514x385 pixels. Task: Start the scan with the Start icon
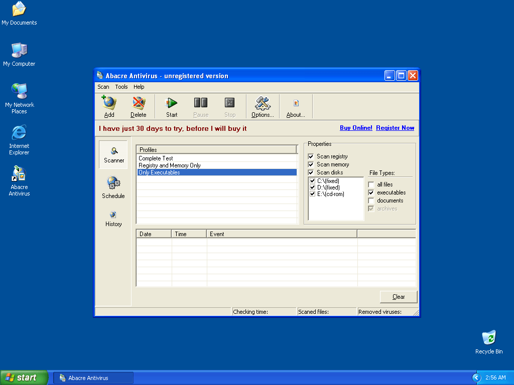pos(172,103)
